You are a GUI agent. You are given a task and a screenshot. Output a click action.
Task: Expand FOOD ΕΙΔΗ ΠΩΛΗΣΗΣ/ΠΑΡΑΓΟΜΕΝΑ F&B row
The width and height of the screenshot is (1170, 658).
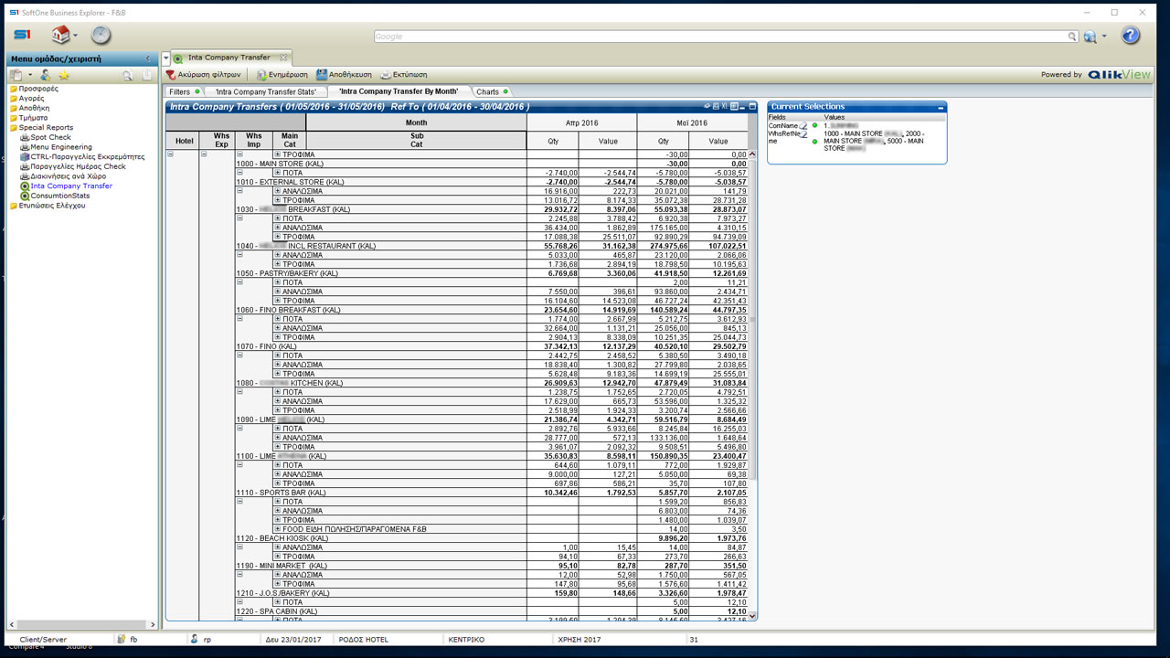(x=278, y=529)
